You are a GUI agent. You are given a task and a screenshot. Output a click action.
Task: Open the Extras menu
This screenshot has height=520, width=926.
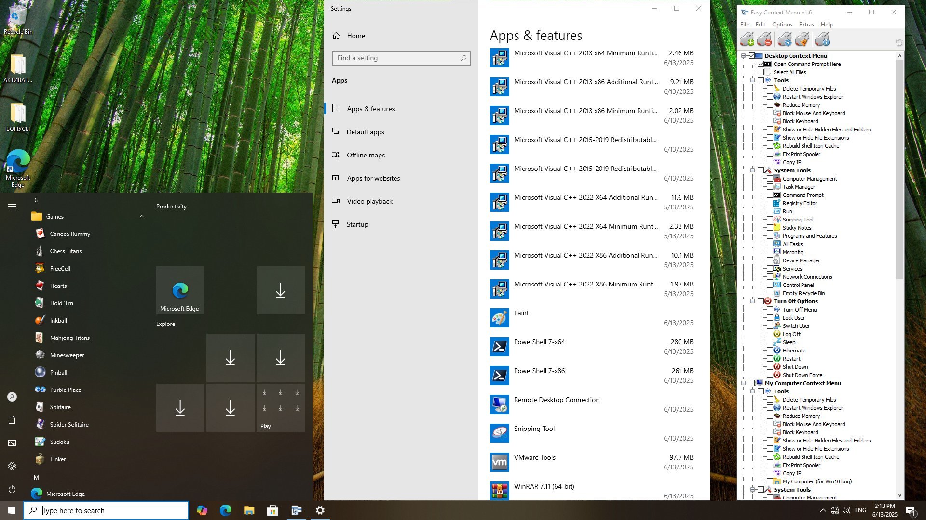(806, 25)
